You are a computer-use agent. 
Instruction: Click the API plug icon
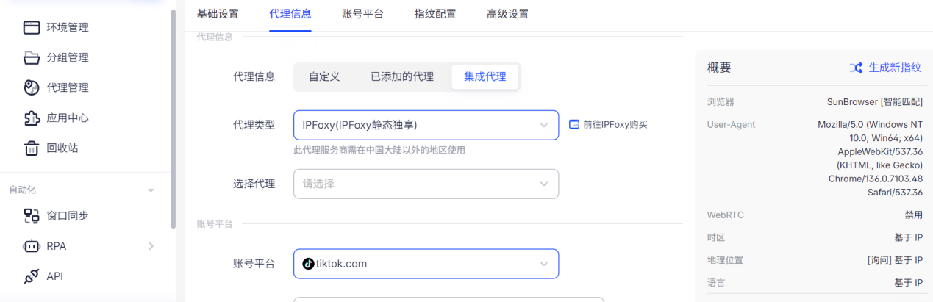click(x=31, y=276)
